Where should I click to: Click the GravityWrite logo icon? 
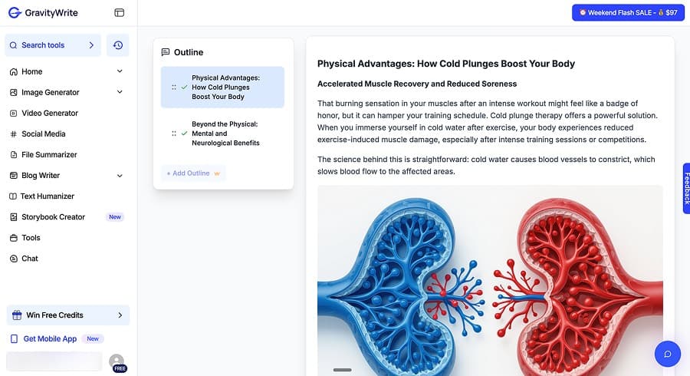(x=14, y=13)
